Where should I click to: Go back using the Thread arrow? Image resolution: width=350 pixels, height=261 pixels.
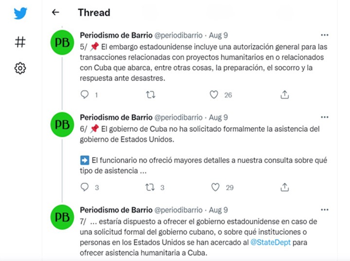[x=55, y=13]
